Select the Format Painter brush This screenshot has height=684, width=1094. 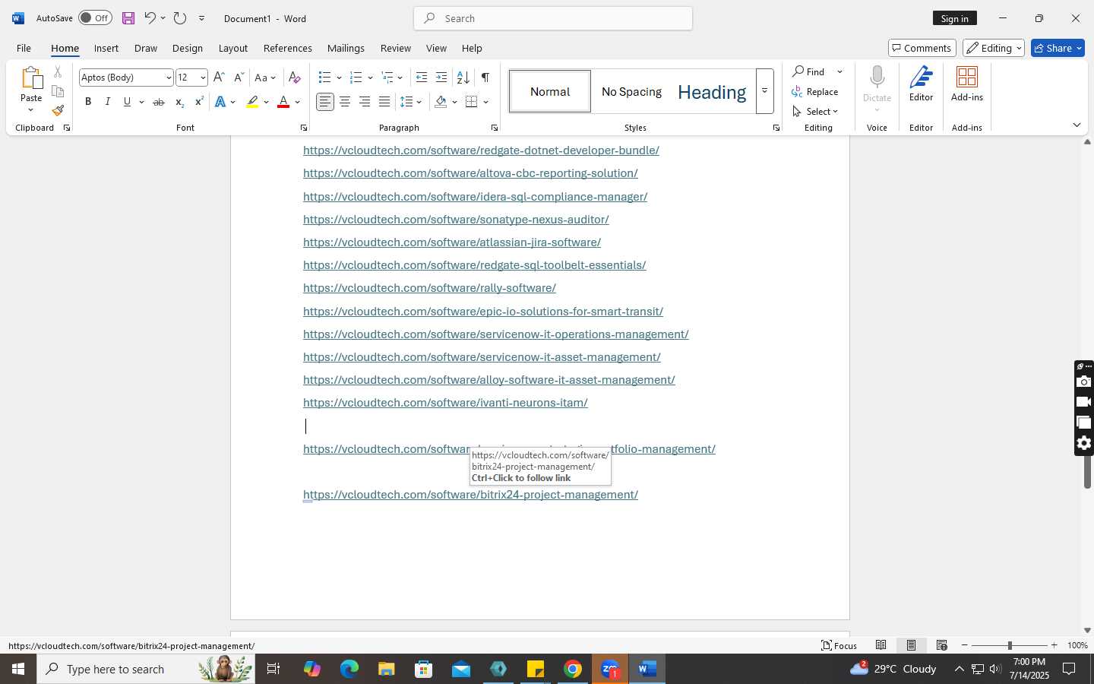58,110
